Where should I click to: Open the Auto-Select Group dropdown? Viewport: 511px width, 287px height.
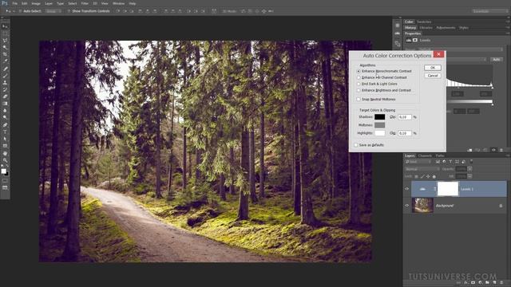point(53,11)
